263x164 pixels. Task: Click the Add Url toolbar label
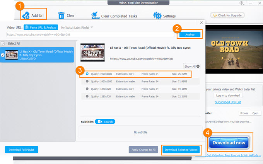(38, 15)
